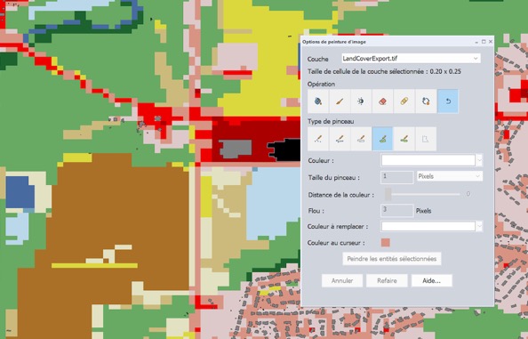Open the Pixels unit dropdown
528x339 pixels.
pyautogui.click(x=450, y=176)
